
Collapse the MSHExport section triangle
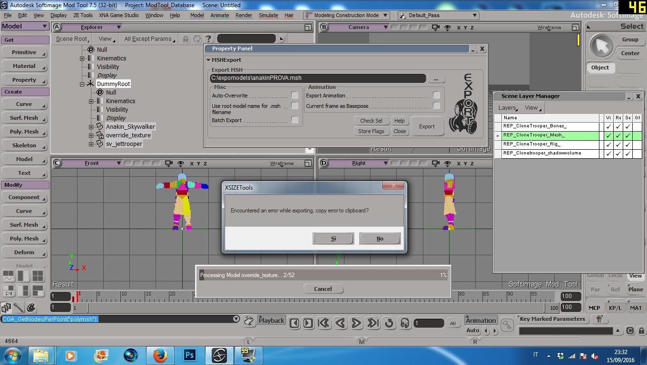pyautogui.click(x=208, y=60)
